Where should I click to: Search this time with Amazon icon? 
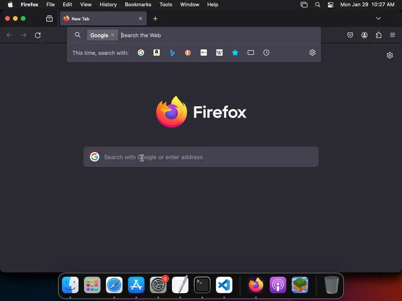156,53
